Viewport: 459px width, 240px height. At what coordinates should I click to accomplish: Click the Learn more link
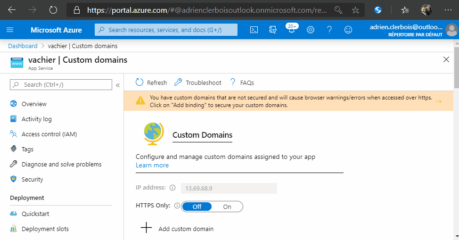point(152,165)
